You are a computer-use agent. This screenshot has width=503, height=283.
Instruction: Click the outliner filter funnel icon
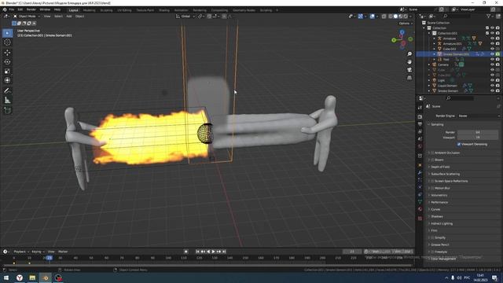(x=488, y=16)
